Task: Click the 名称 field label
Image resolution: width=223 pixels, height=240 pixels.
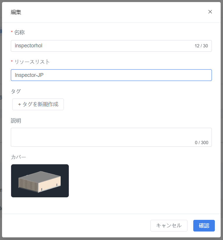Action: [x=19, y=32]
